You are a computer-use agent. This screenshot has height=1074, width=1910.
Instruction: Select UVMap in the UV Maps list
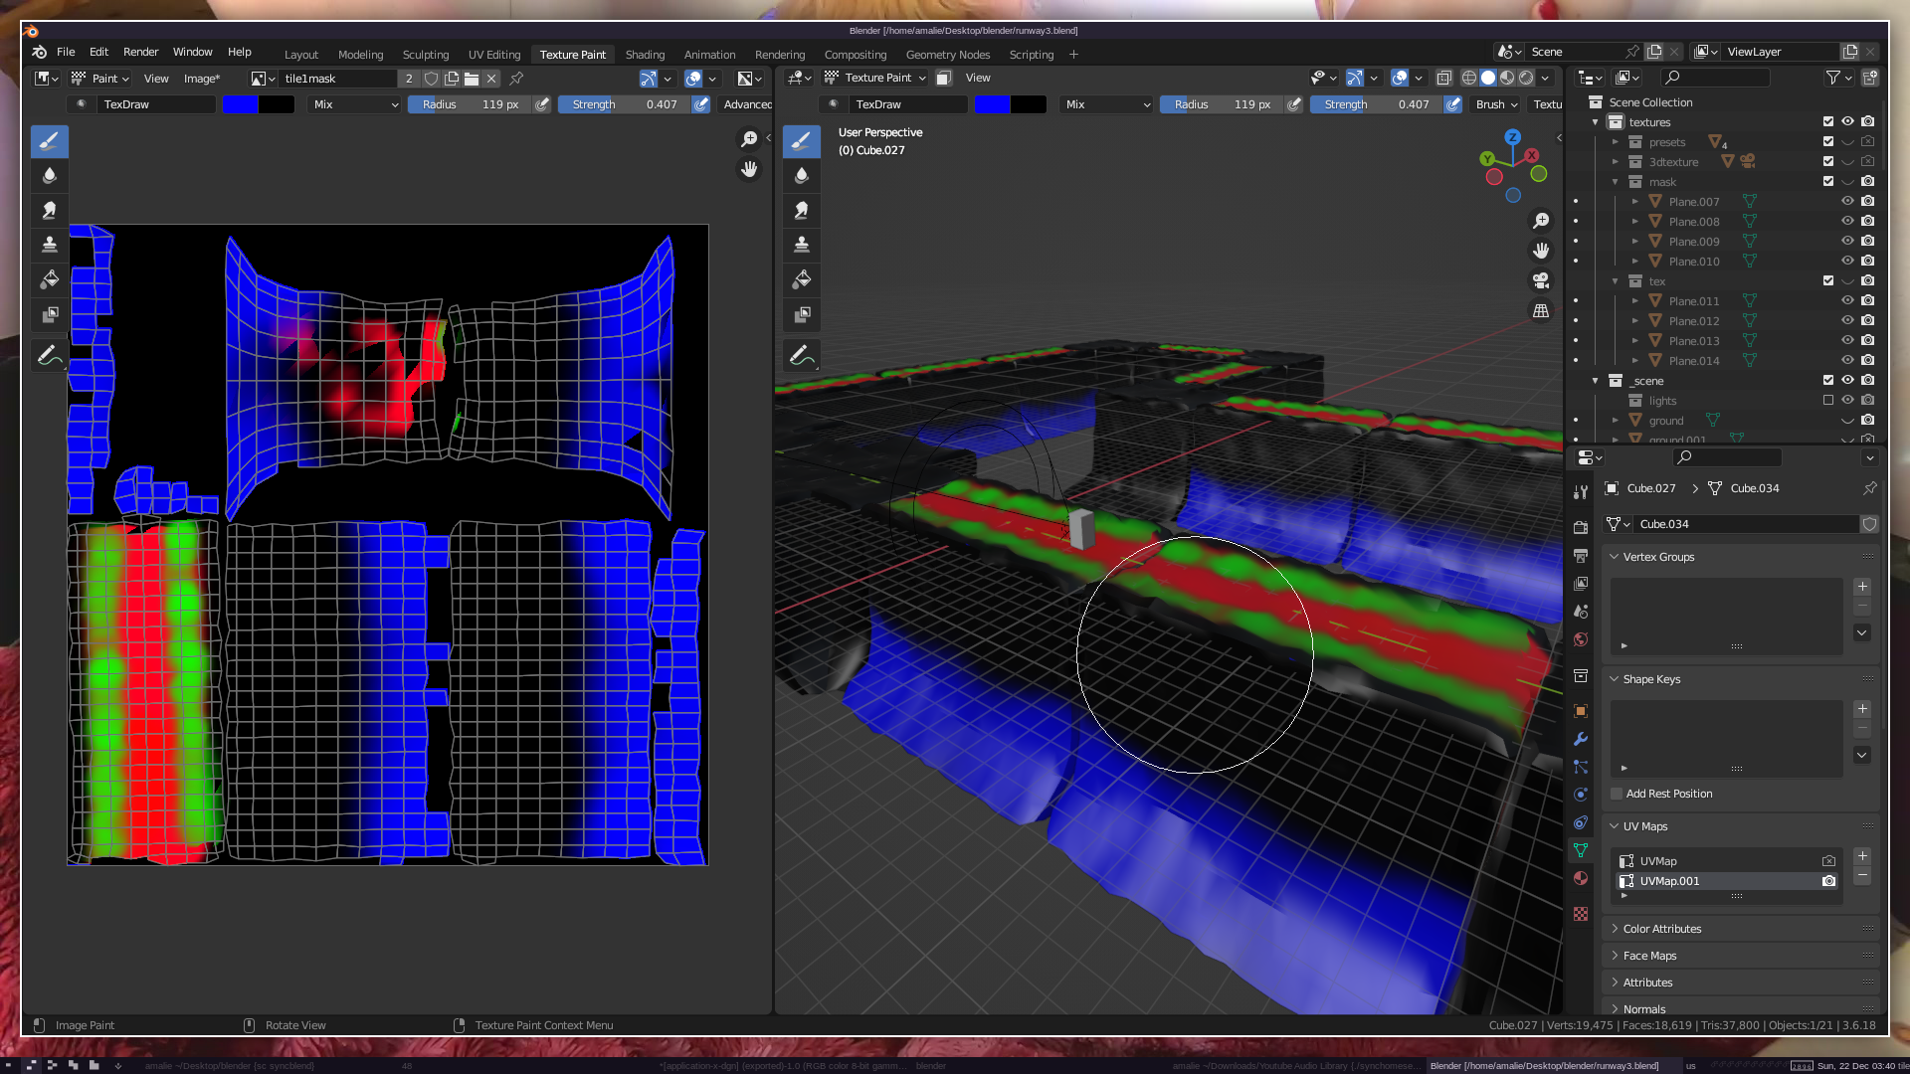[x=1658, y=861]
